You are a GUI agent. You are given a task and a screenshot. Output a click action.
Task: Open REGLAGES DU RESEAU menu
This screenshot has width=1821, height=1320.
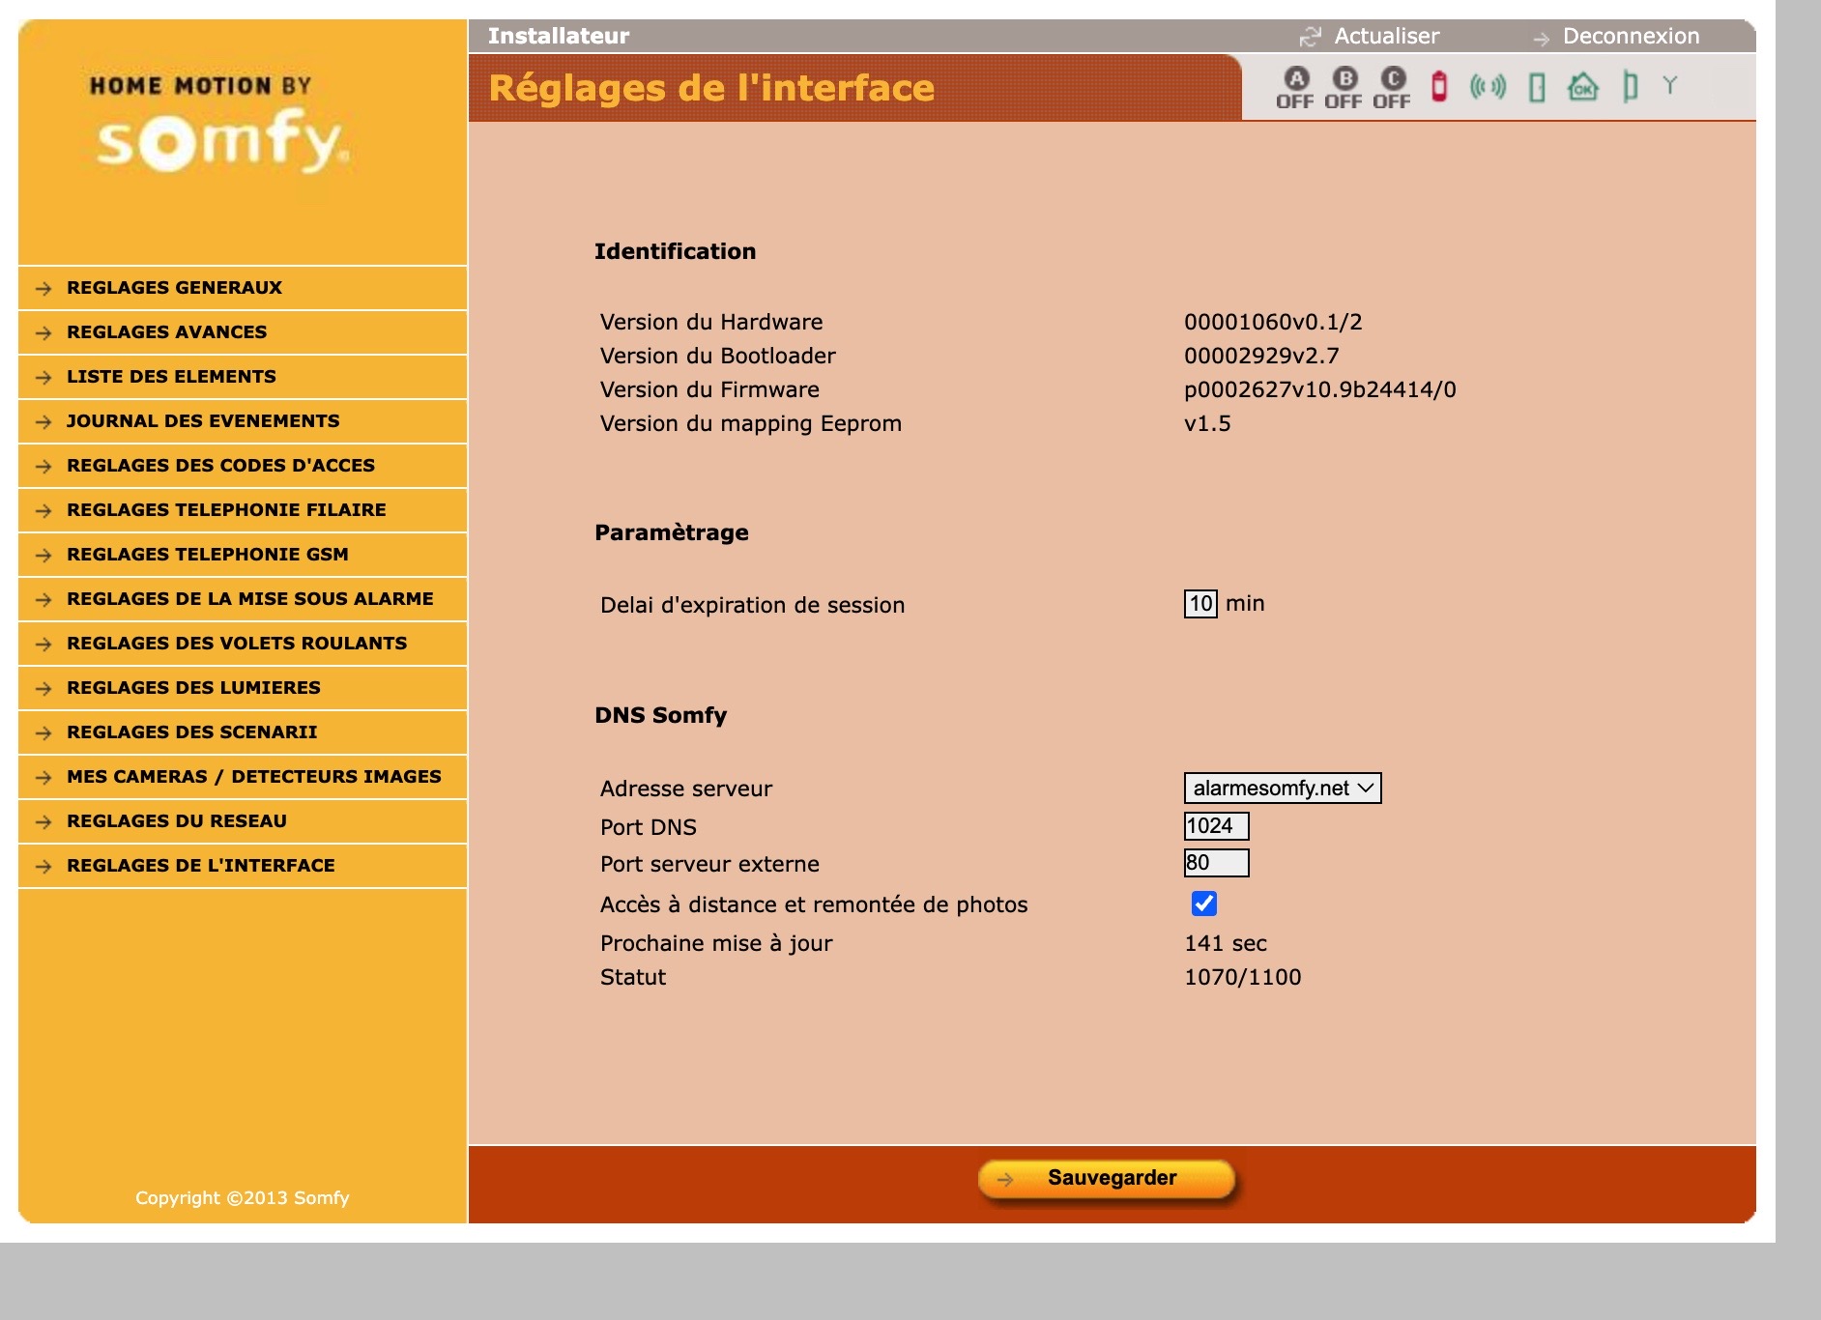(x=177, y=821)
